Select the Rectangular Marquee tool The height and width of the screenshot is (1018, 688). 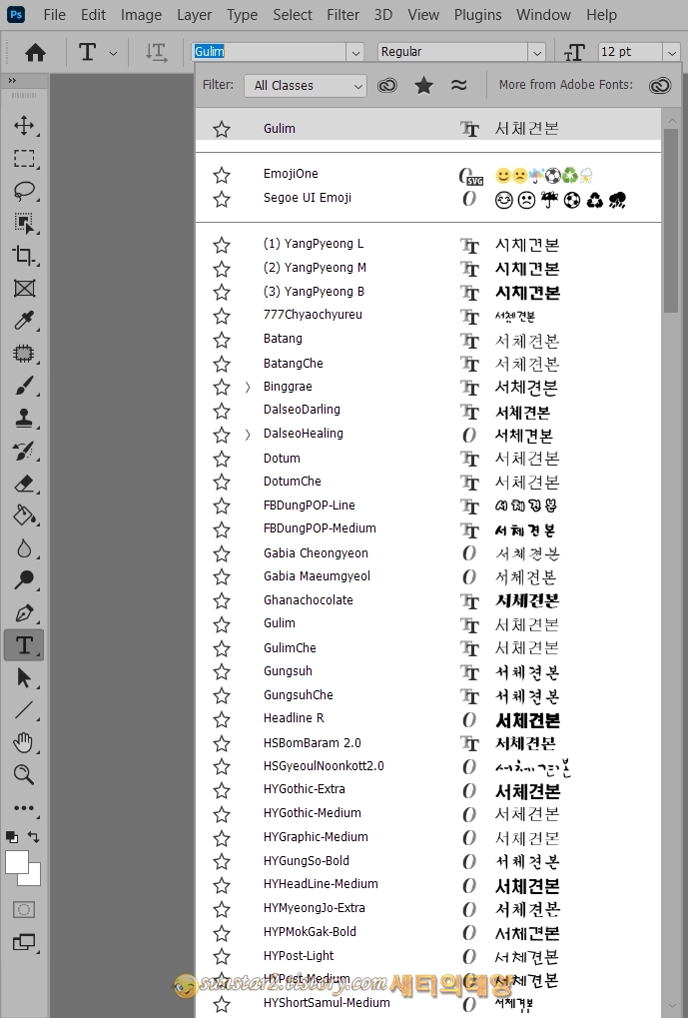coord(24,159)
